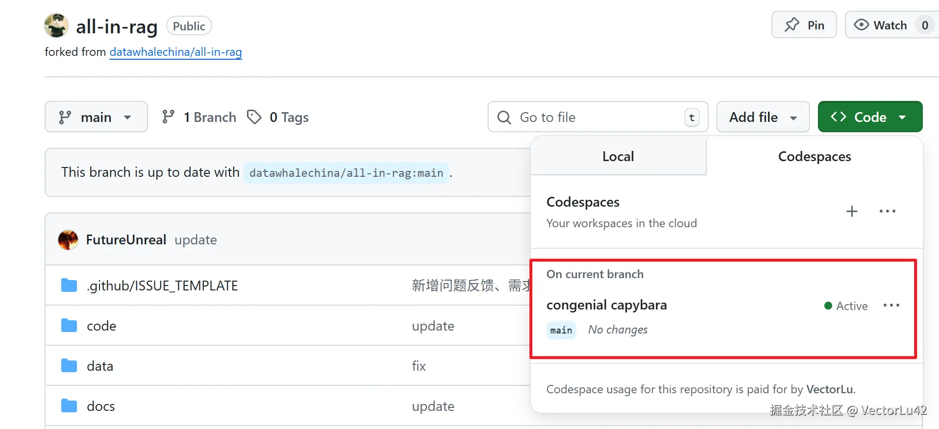Viewport: 939px width, 429px height.
Task: Click the VectorLu name in usage note
Action: click(830, 389)
